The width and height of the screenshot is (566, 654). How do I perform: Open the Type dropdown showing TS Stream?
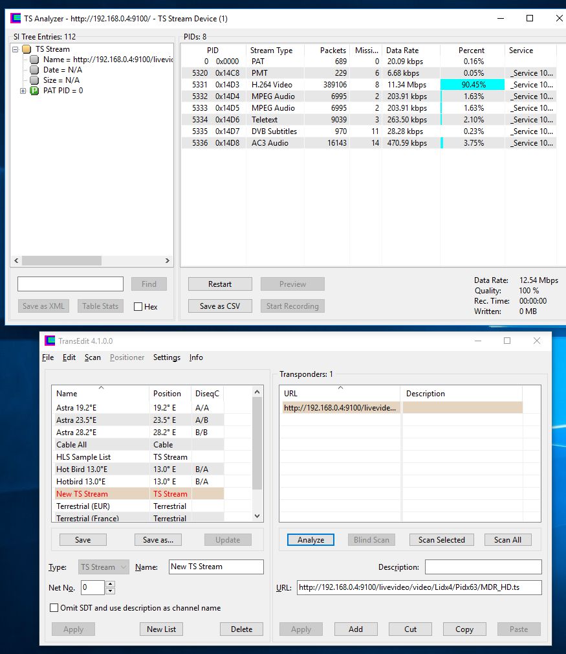click(x=103, y=567)
